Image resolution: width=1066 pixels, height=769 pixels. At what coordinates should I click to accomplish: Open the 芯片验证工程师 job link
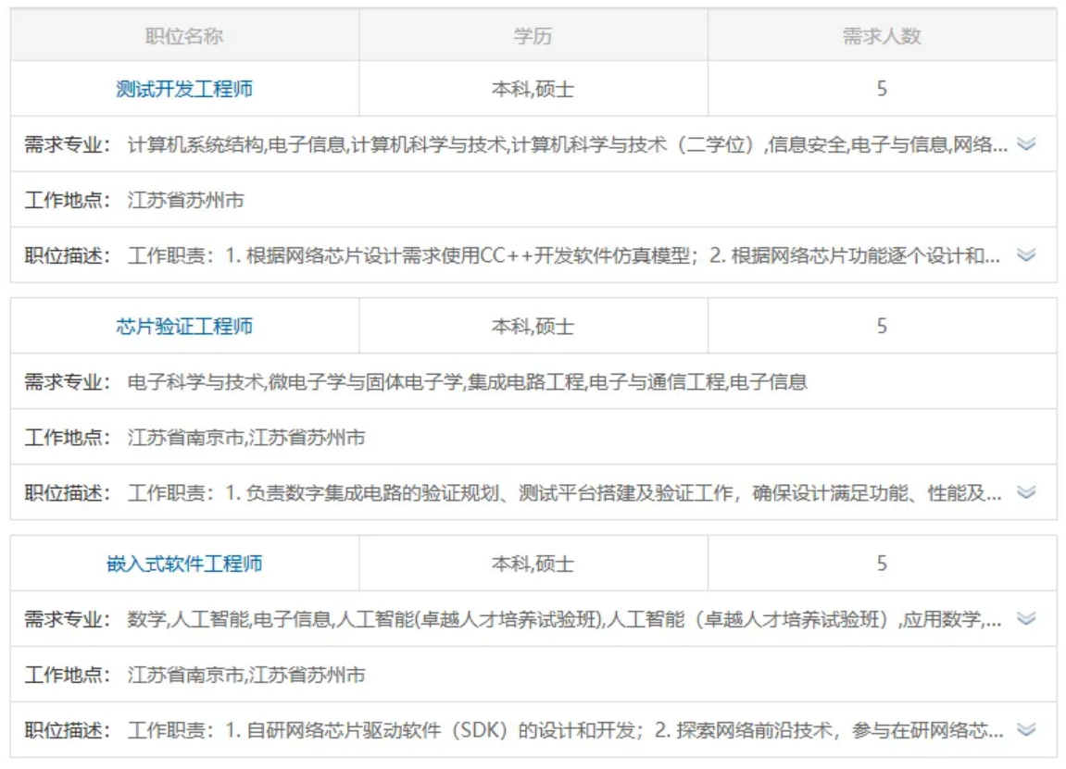(x=184, y=327)
